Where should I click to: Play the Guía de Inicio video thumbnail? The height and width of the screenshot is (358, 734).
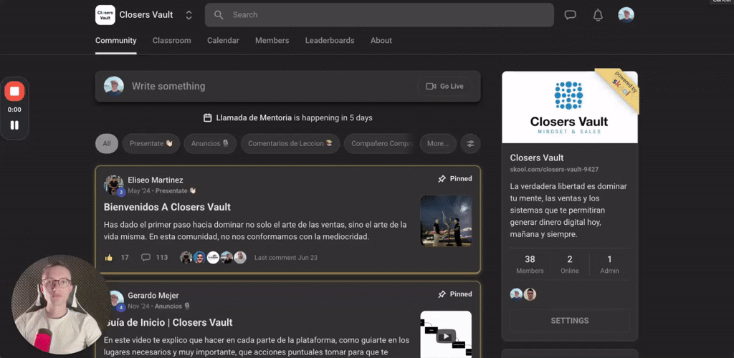[446, 334]
